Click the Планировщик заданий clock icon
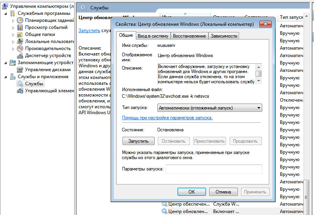The height and width of the screenshot is (215, 314). pos(20,20)
